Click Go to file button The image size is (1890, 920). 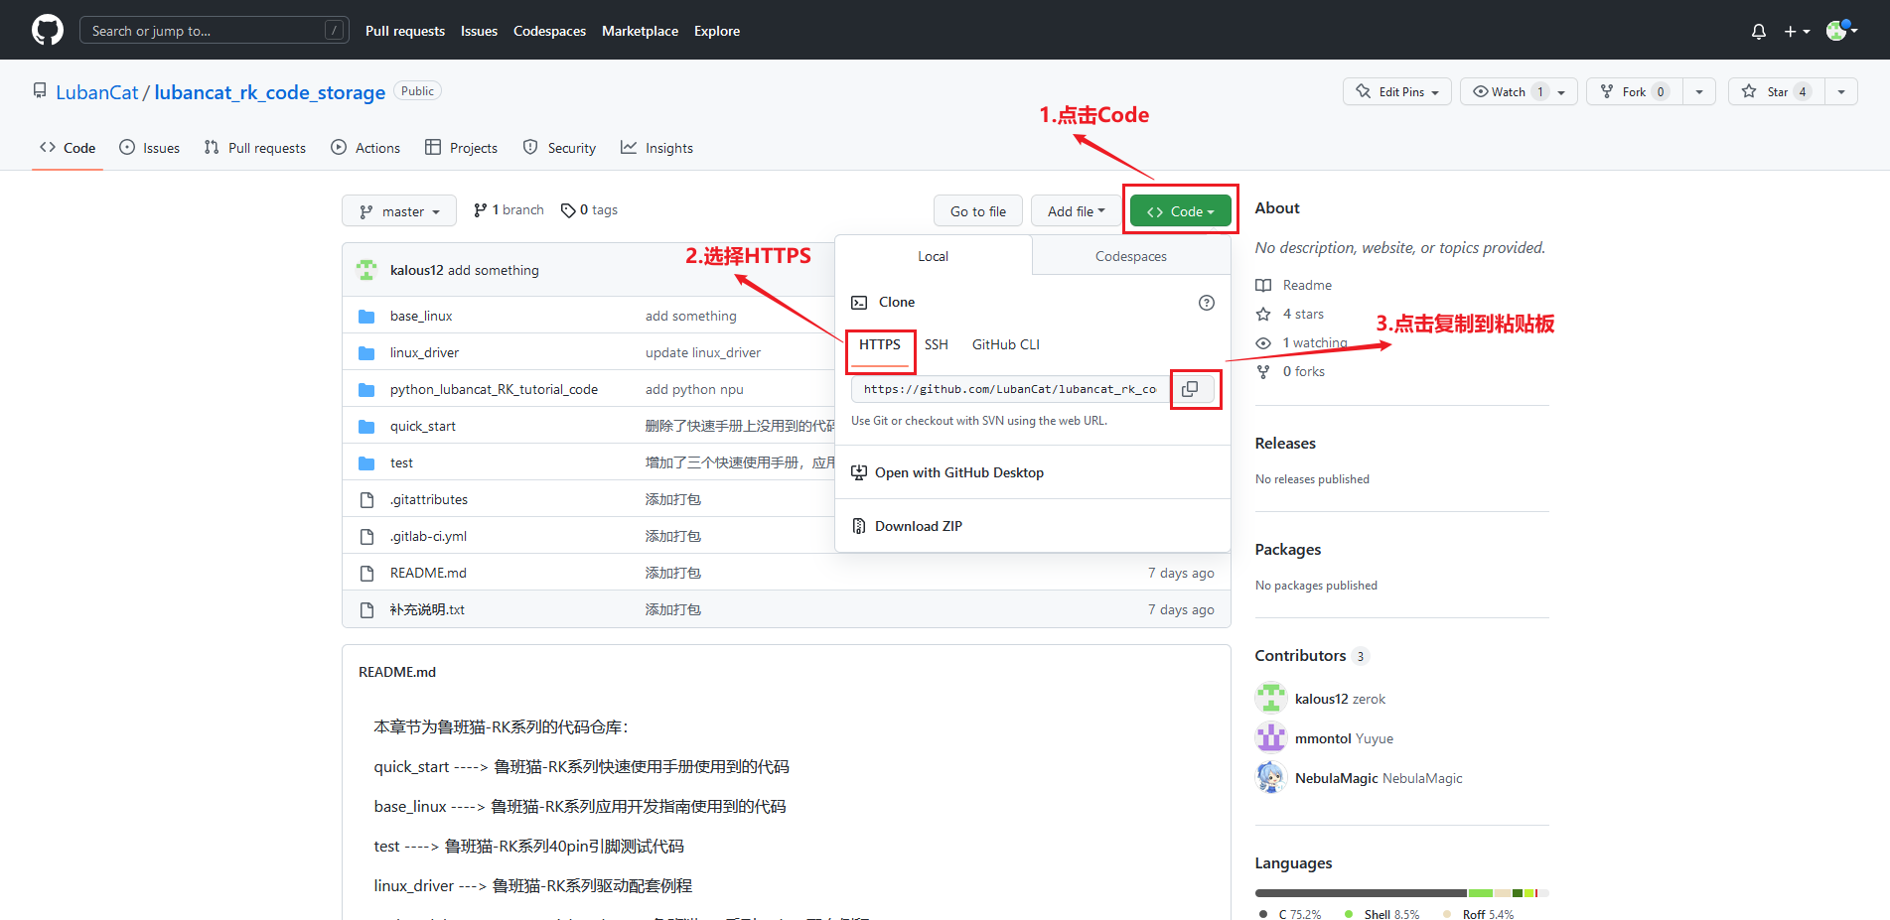(x=978, y=211)
